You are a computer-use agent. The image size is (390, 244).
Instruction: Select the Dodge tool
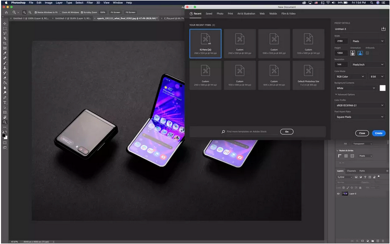(x=5, y=92)
